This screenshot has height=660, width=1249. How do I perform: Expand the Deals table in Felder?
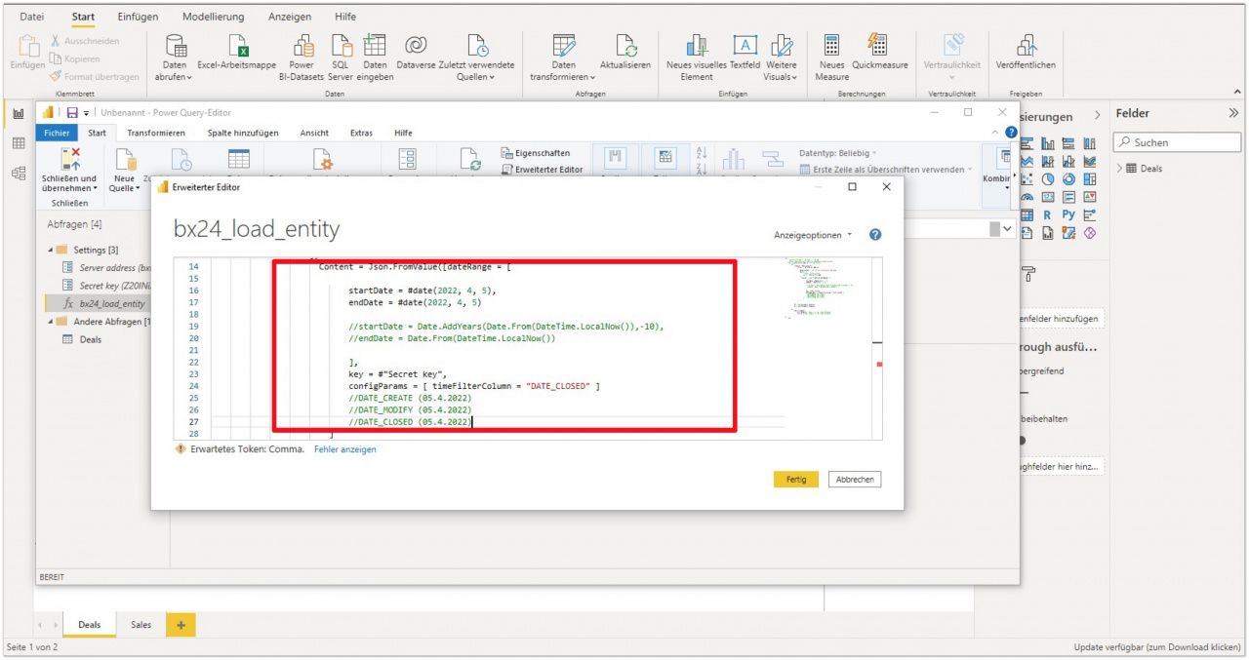pos(1119,169)
